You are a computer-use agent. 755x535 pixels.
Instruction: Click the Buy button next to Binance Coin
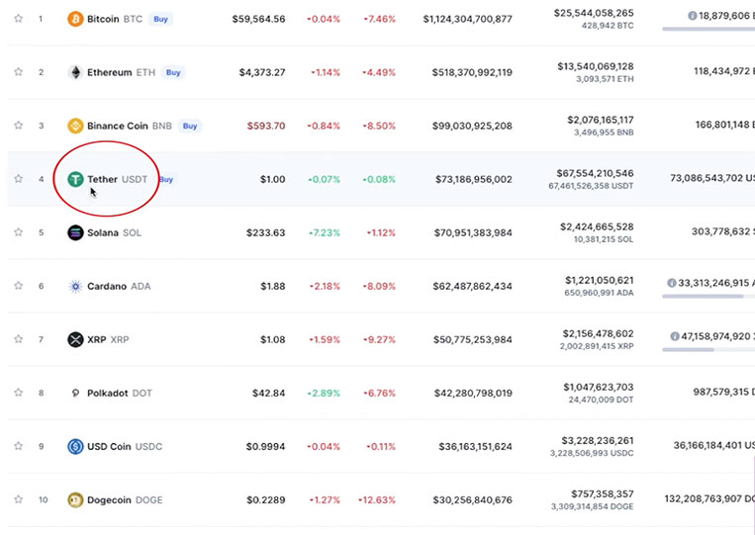pyautogui.click(x=190, y=126)
